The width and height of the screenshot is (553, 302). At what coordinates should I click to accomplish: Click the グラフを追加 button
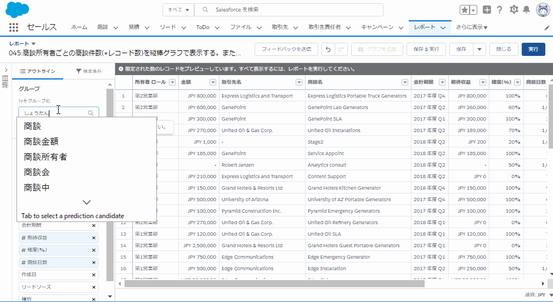coord(377,49)
